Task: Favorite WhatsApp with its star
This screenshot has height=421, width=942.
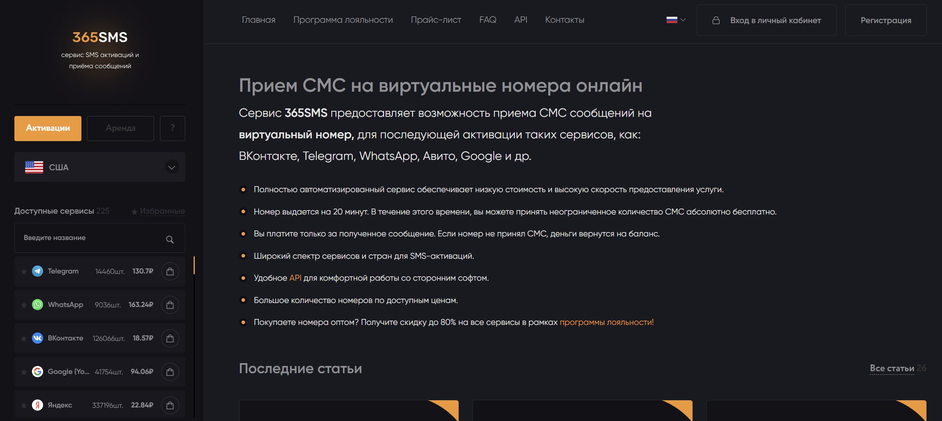Action: [x=24, y=305]
